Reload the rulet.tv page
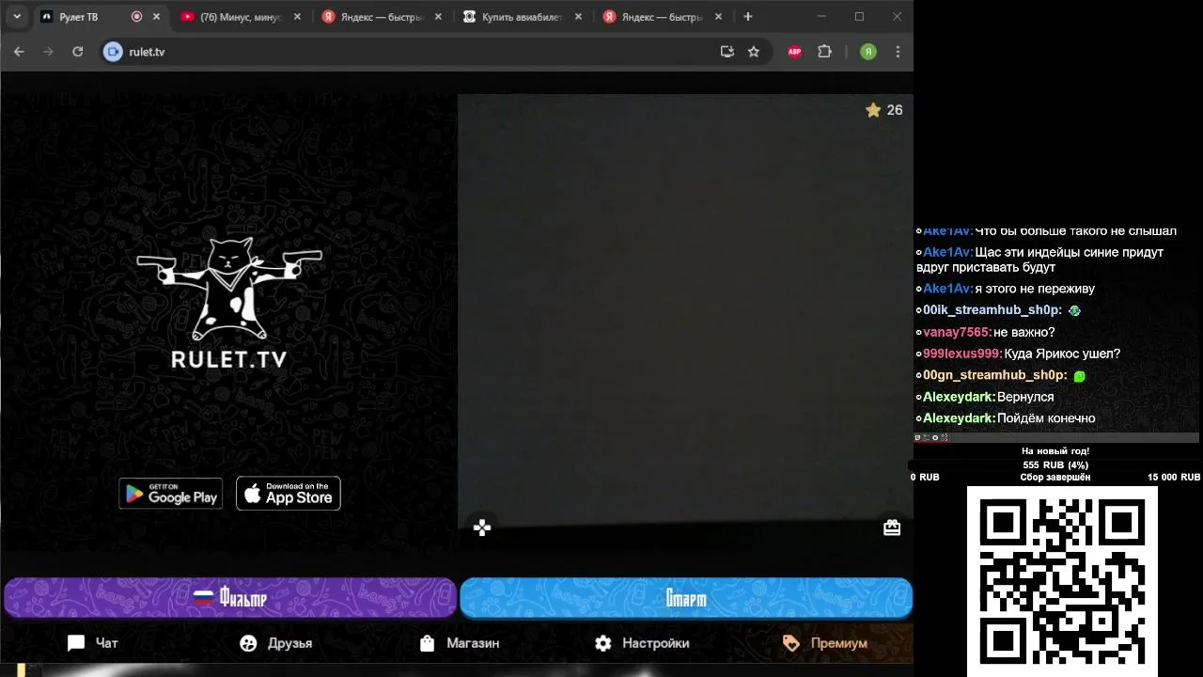1203x677 pixels. click(x=78, y=52)
